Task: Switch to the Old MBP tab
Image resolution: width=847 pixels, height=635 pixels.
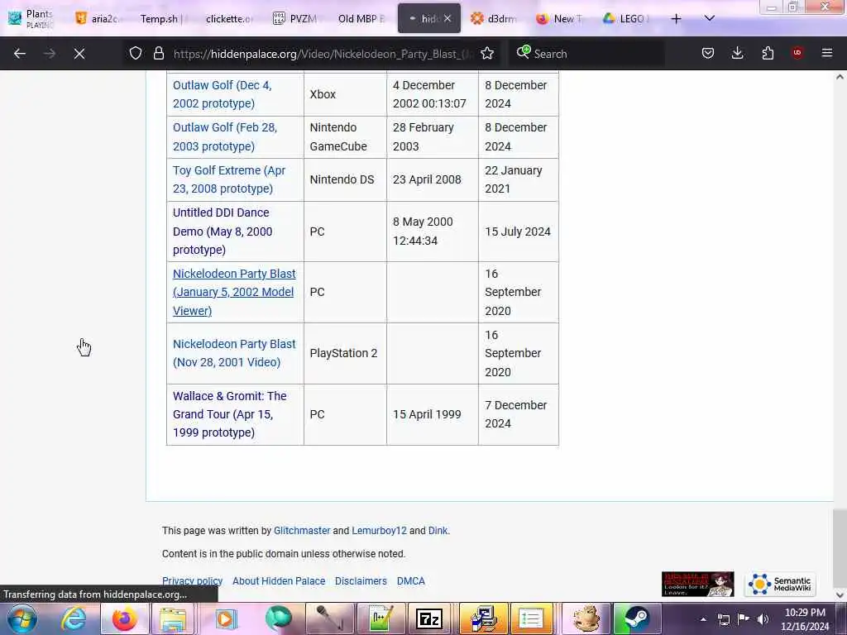Action: tap(361, 19)
